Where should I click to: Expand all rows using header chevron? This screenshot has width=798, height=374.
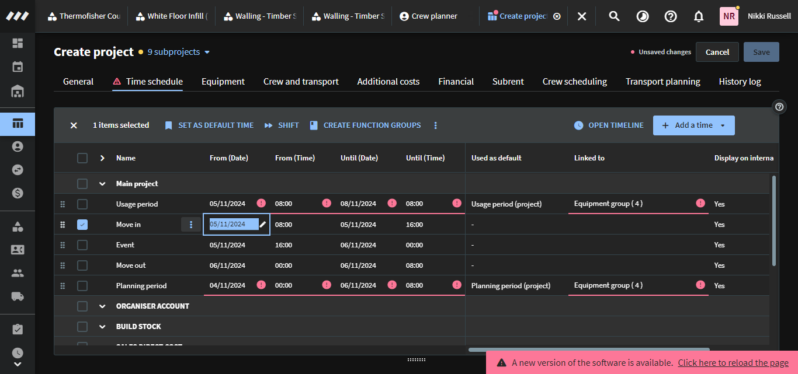coord(102,158)
